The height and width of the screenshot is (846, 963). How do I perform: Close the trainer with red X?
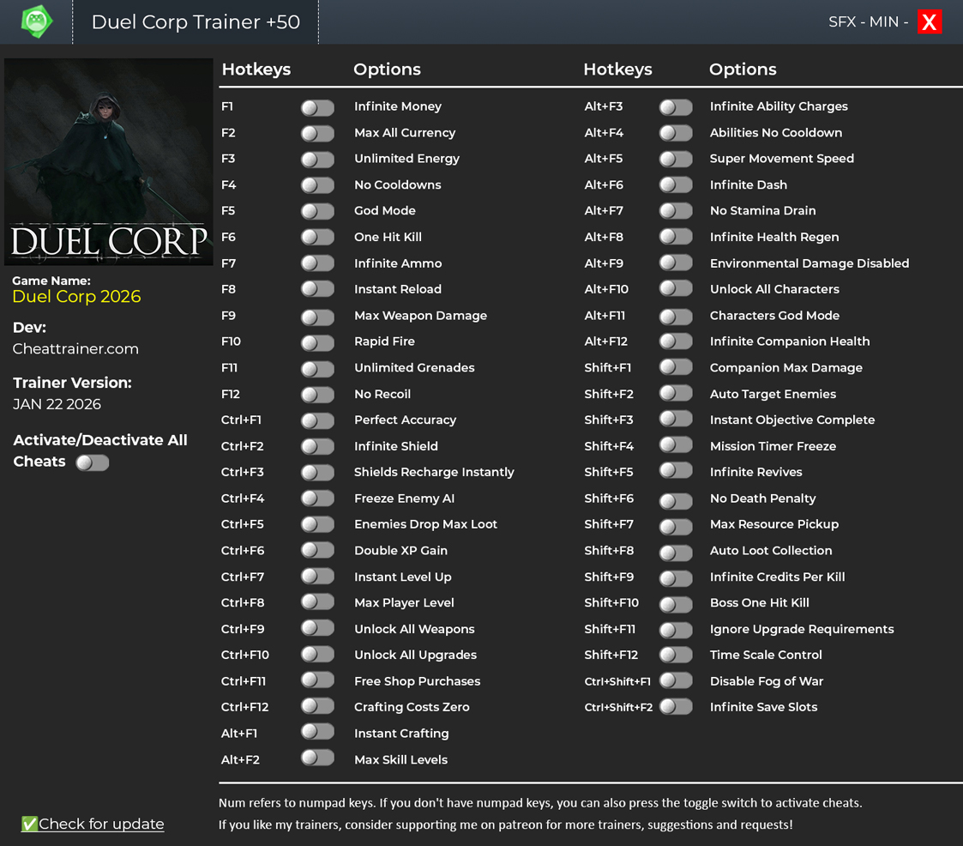point(929,22)
